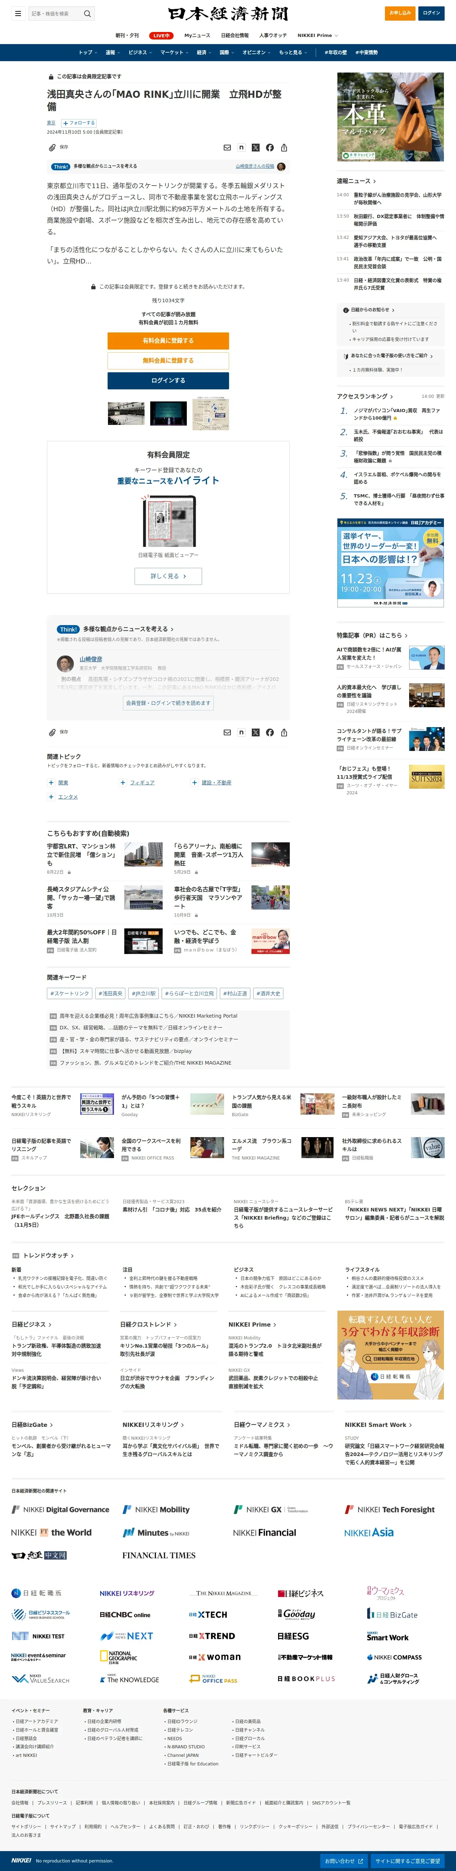Open the skating rink photo thumbnail

click(125, 413)
